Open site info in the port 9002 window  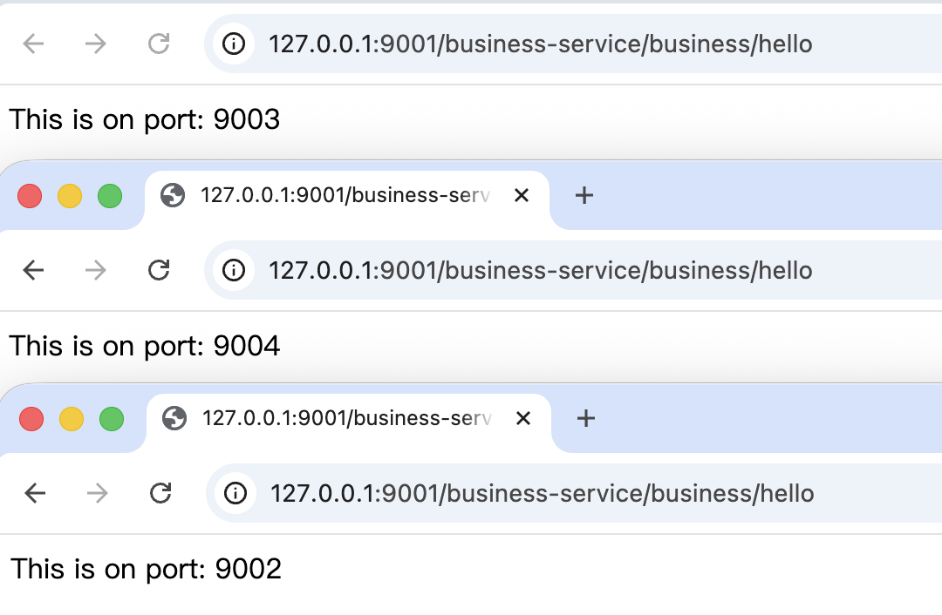pyautogui.click(x=235, y=493)
